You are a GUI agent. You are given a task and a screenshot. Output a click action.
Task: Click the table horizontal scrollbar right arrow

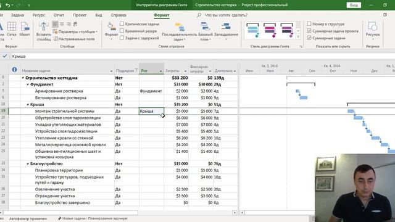pyautogui.click(x=235, y=213)
